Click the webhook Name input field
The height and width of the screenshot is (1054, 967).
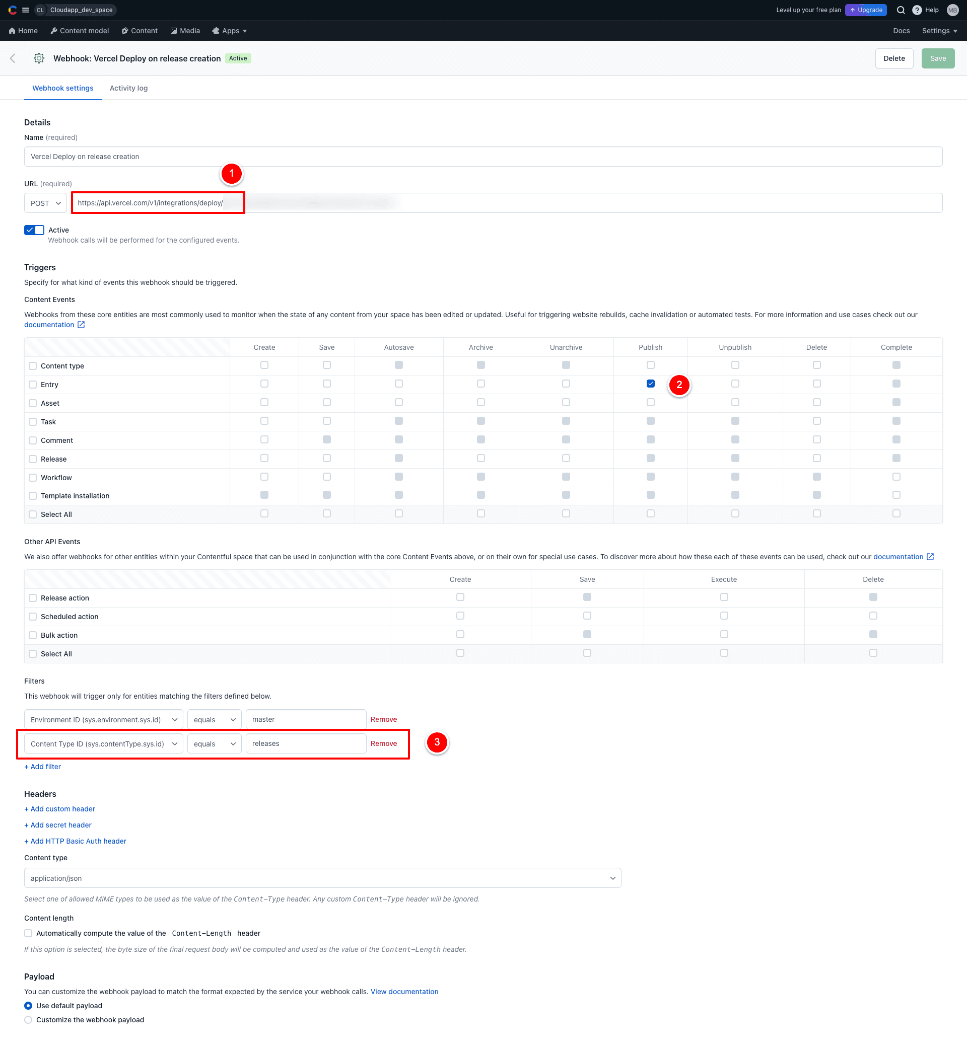click(x=483, y=157)
